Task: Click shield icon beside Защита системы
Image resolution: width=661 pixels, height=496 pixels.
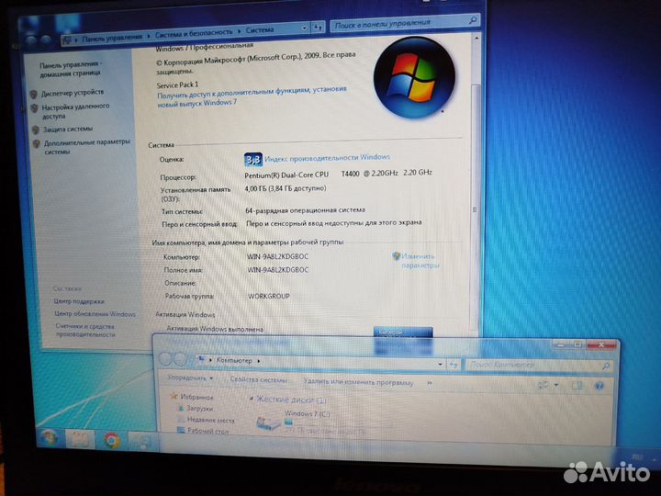Action: (36, 130)
